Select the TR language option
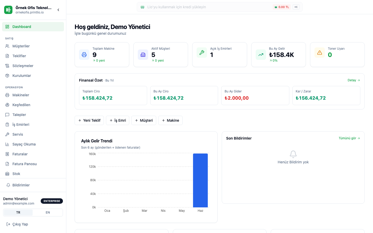This screenshot has width=373, height=233. (18, 213)
